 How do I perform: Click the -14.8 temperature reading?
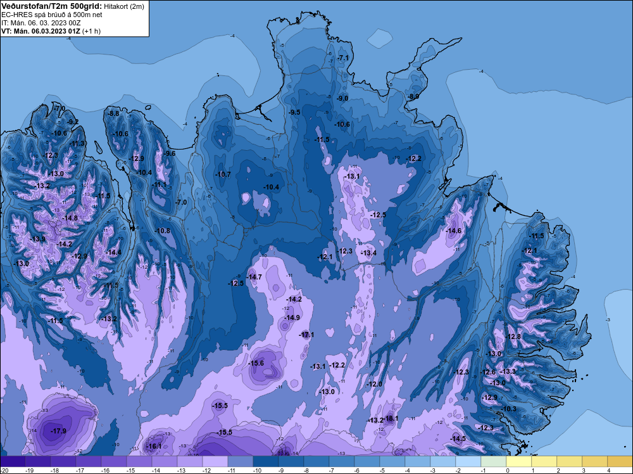click(x=70, y=218)
